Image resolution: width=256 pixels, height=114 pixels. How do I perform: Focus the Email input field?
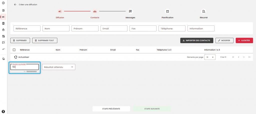coord(114,28)
